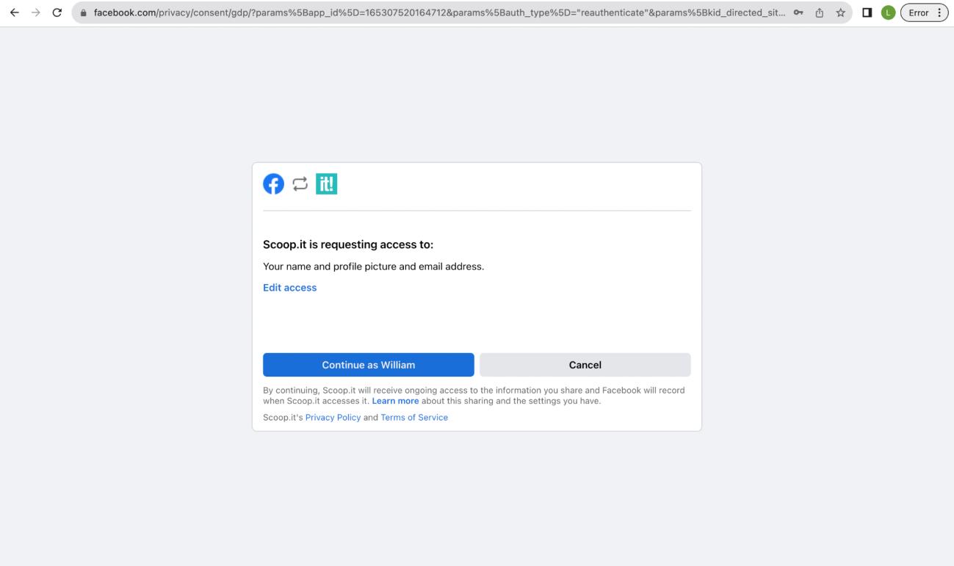Cancel the Scoop.it access request

[x=585, y=365]
